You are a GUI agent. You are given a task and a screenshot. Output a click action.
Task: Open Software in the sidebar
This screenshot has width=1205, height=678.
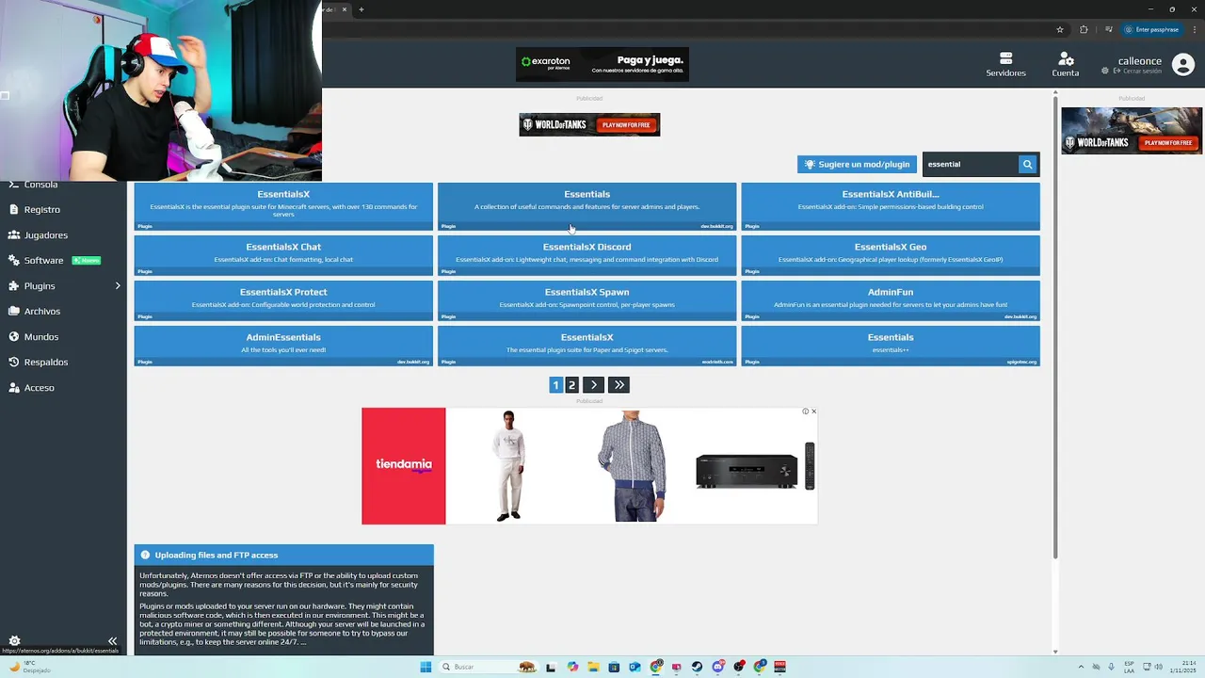coord(43,260)
